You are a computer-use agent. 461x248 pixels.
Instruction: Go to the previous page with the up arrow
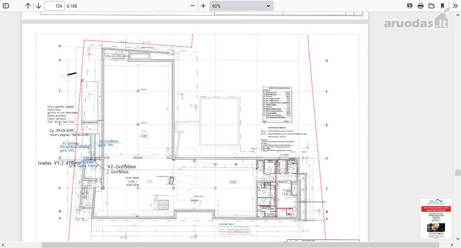pos(28,6)
